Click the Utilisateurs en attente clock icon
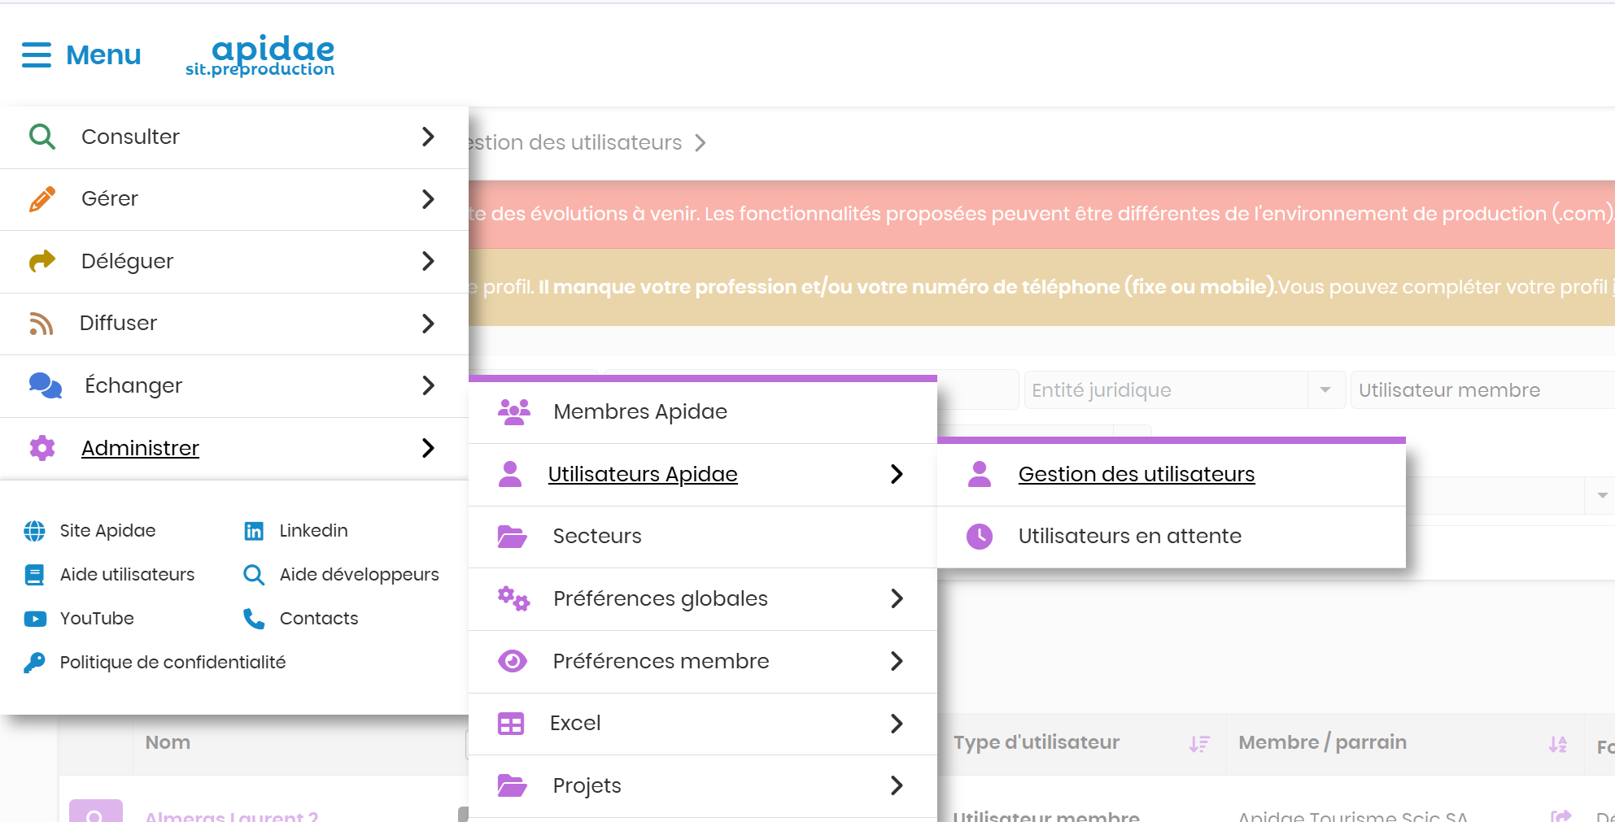Screen dimensions: 1615x822 (x=980, y=537)
